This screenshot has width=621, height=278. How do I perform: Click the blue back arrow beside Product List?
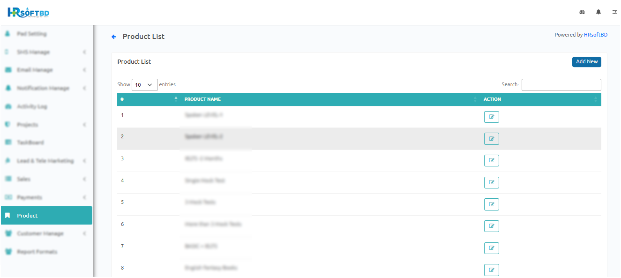[113, 37]
